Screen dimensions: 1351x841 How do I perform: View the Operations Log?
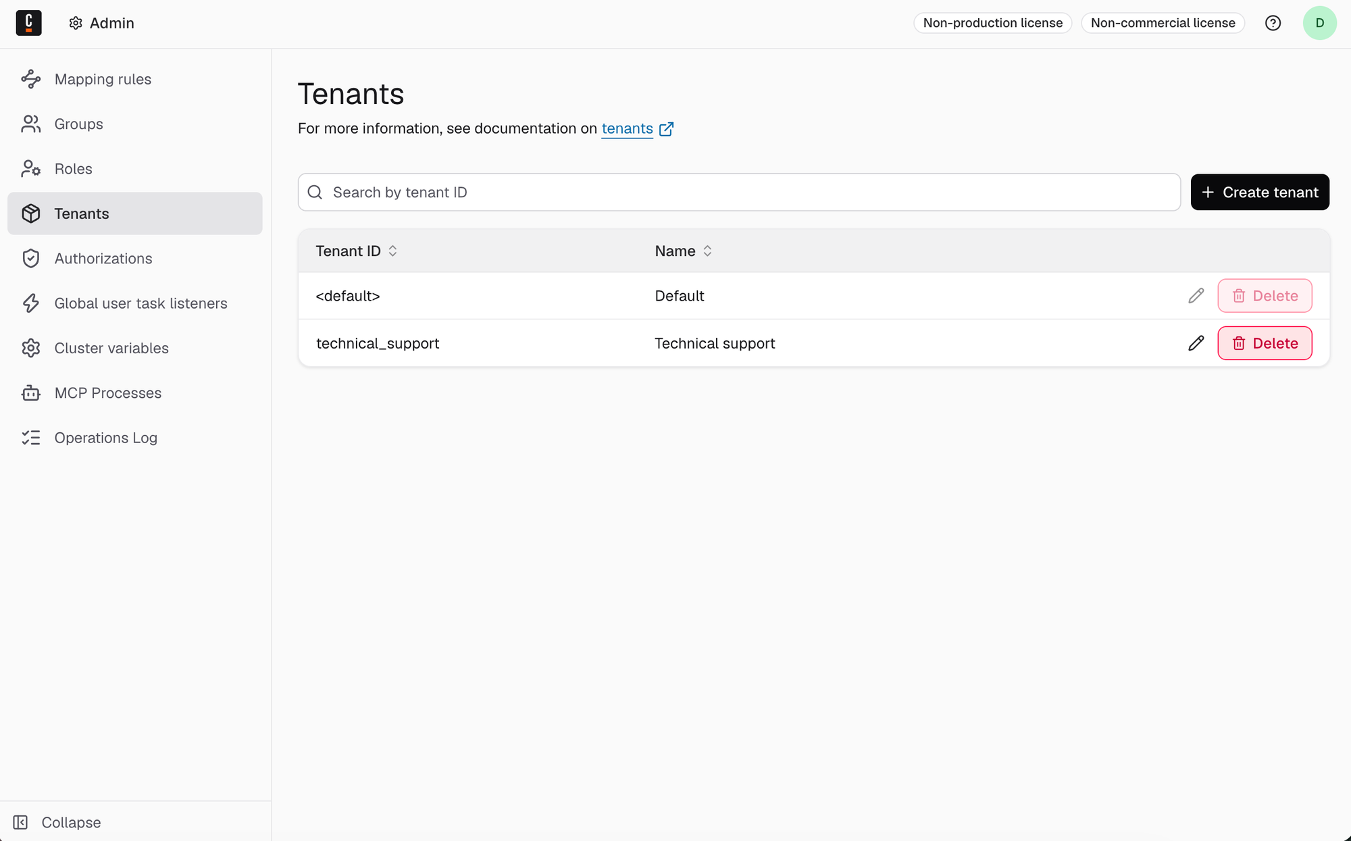134,438
